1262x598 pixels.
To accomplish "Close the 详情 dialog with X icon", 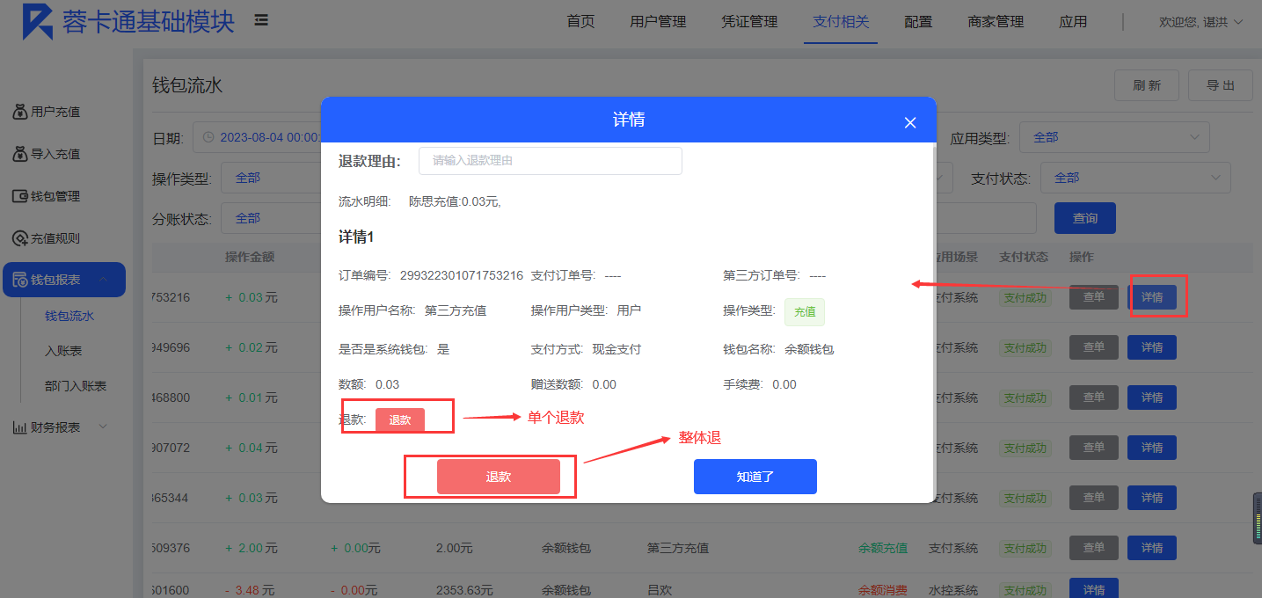I will pyautogui.click(x=910, y=123).
